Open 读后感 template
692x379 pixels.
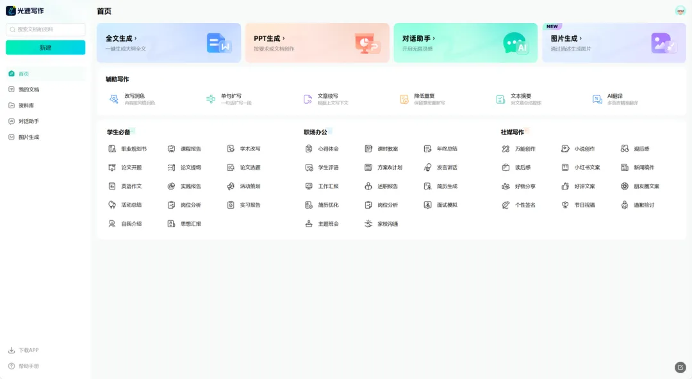[516, 168]
